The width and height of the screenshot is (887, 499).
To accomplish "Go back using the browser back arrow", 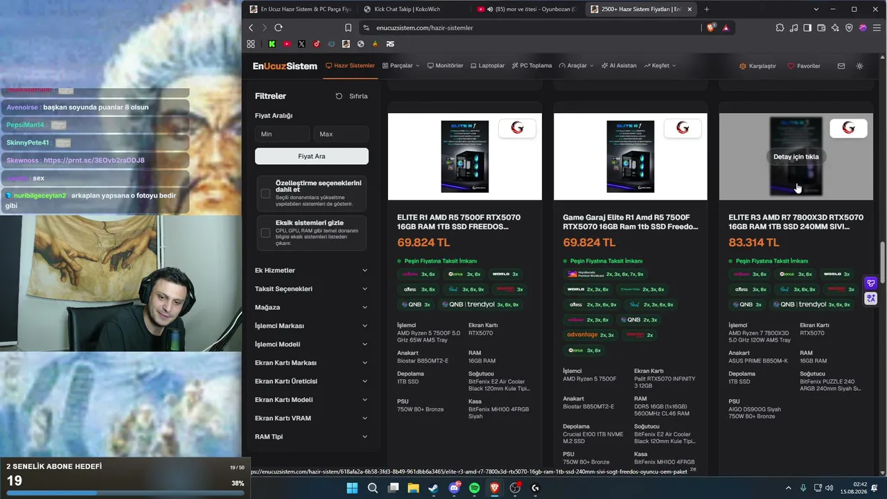I will (x=251, y=28).
